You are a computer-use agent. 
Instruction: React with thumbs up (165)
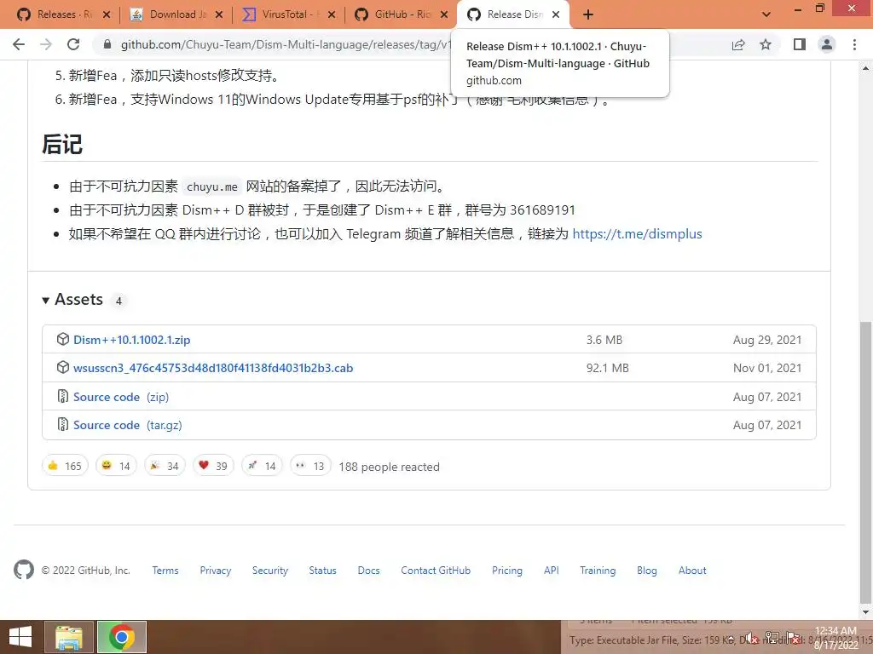[65, 466]
